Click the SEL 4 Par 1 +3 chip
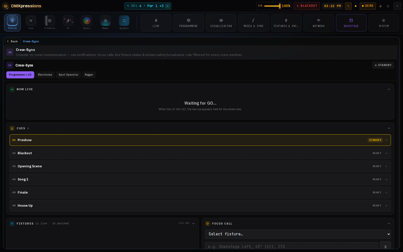 pyautogui.click(x=148, y=6)
